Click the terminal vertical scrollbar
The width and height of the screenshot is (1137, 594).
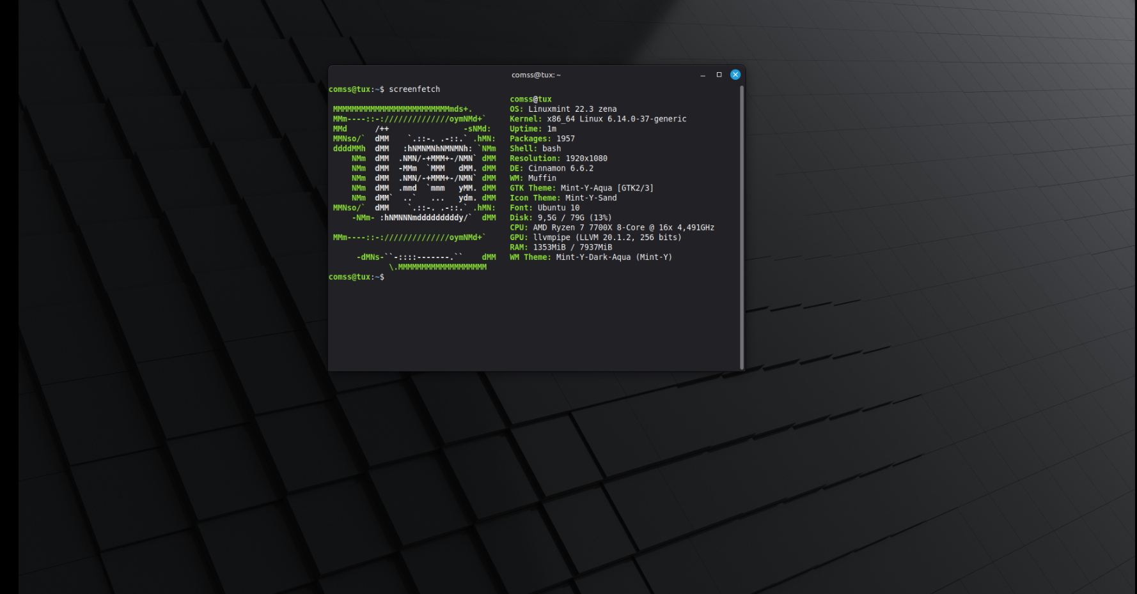(742, 227)
